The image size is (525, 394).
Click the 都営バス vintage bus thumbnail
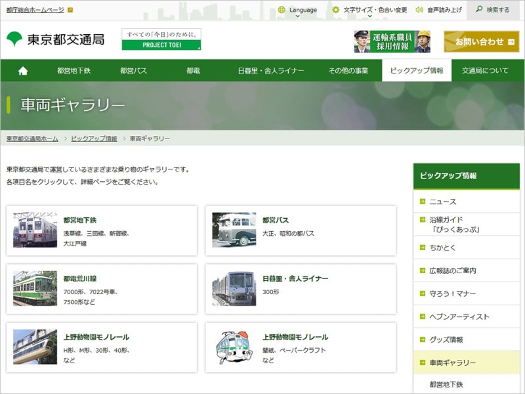[x=234, y=230]
